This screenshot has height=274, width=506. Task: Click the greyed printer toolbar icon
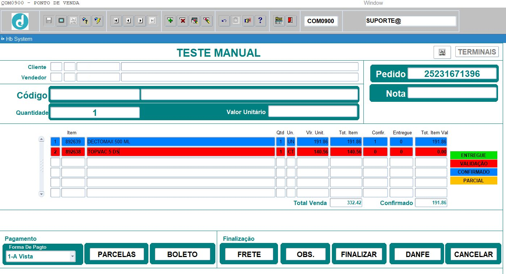(x=73, y=21)
